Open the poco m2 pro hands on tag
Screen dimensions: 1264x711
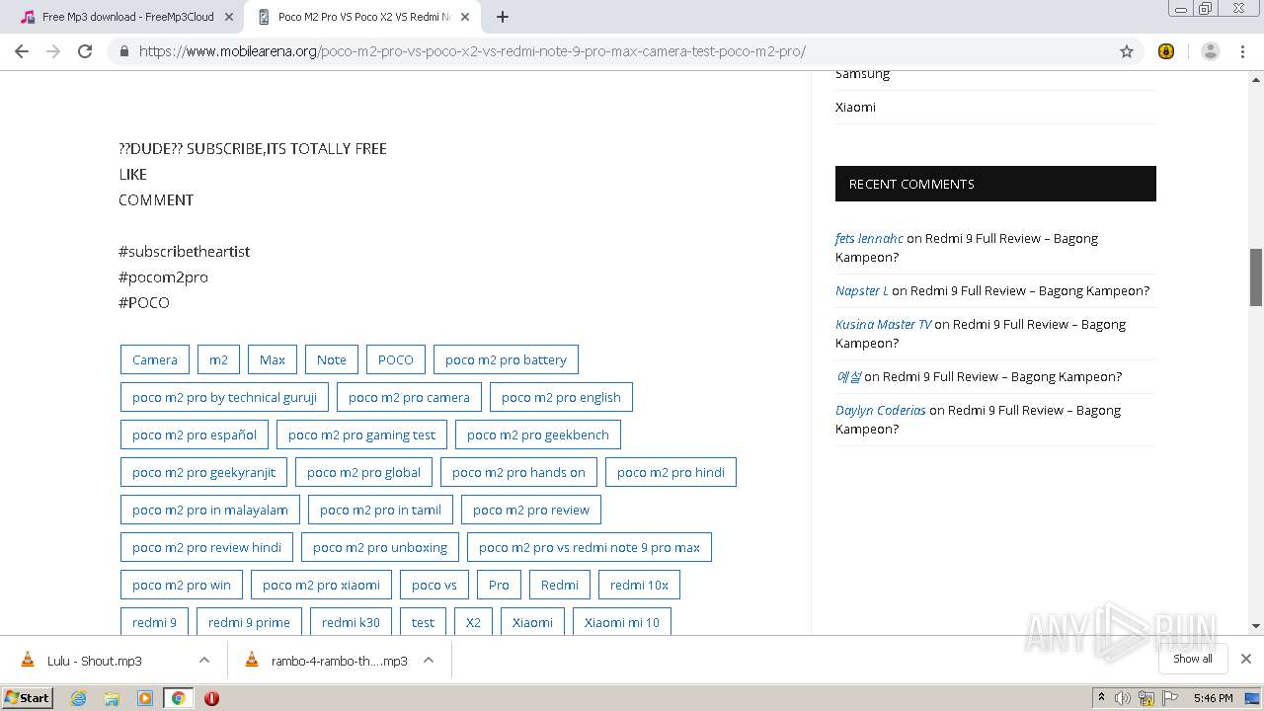pyautogui.click(x=518, y=472)
